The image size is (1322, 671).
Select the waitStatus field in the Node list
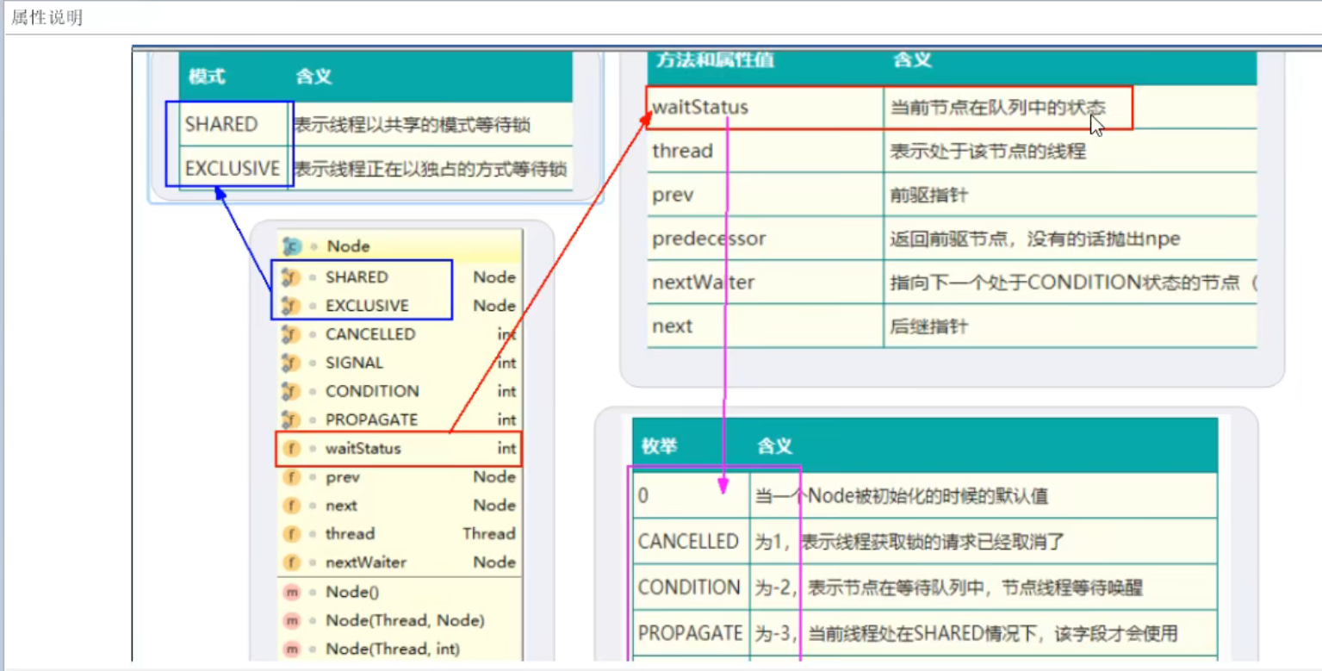pos(400,448)
